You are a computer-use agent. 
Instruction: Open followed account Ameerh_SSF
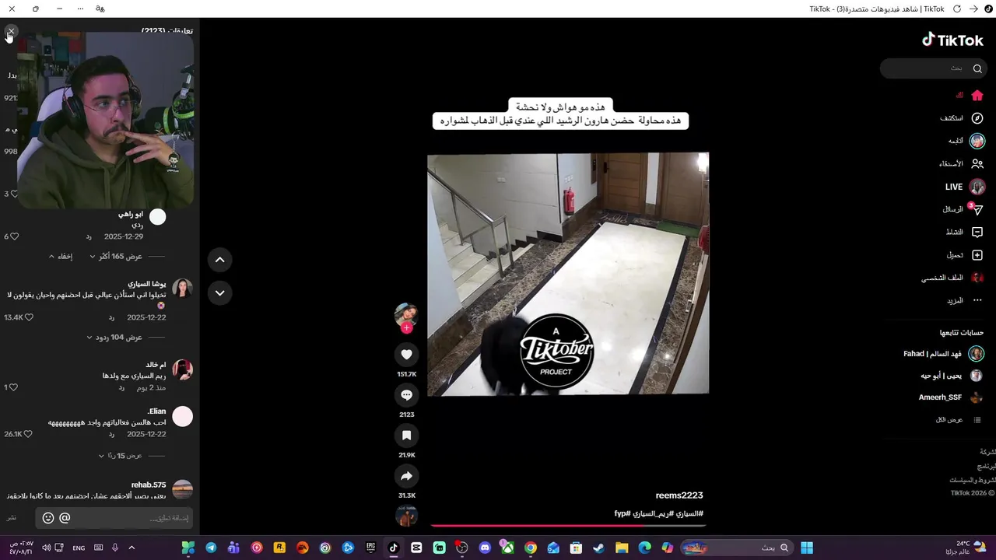tap(951, 397)
